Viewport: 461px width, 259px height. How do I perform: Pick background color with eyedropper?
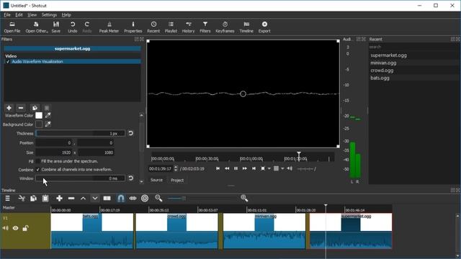[48, 124]
